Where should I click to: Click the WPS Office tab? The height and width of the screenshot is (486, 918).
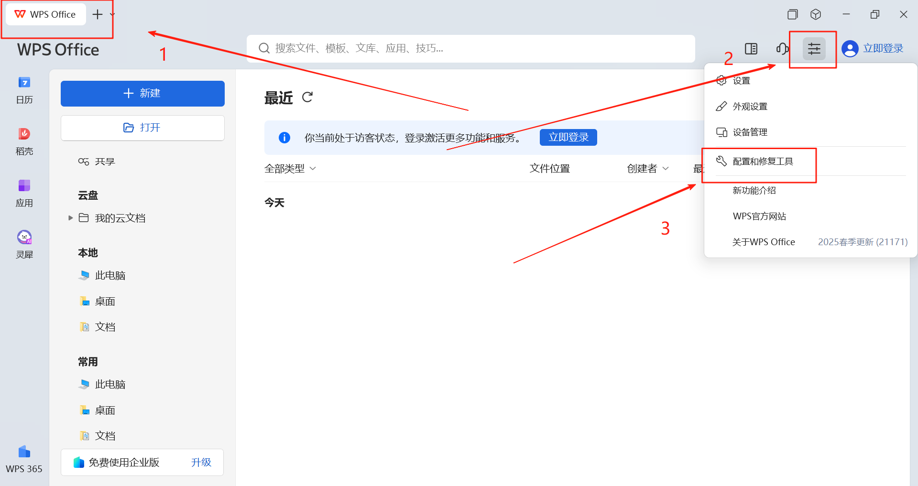pyautogui.click(x=46, y=14)
